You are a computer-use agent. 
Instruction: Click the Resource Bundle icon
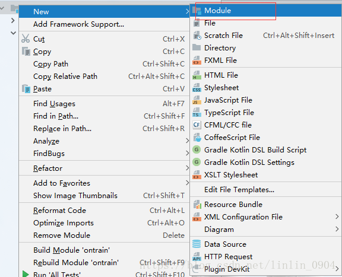[197, 205]
